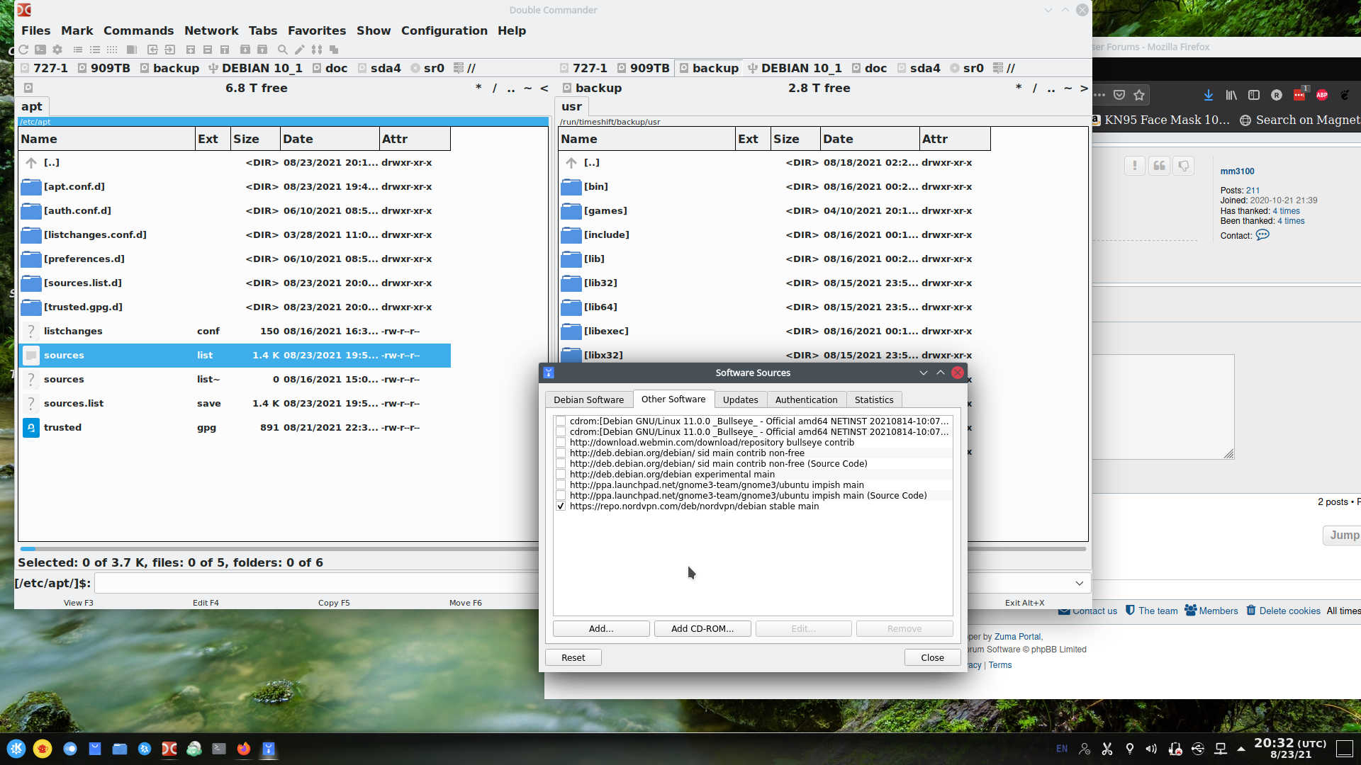Select the sources.list save file row
The width and height of the screenshot is (1361, 765).
[234, 403]
